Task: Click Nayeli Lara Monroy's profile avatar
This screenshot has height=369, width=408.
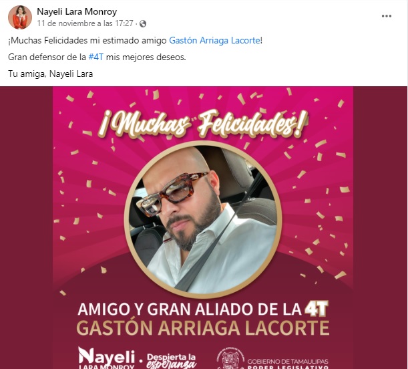Action: click(20, 17)
